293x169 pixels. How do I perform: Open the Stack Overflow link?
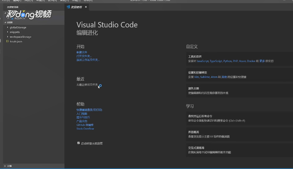(x=85, y=129)
